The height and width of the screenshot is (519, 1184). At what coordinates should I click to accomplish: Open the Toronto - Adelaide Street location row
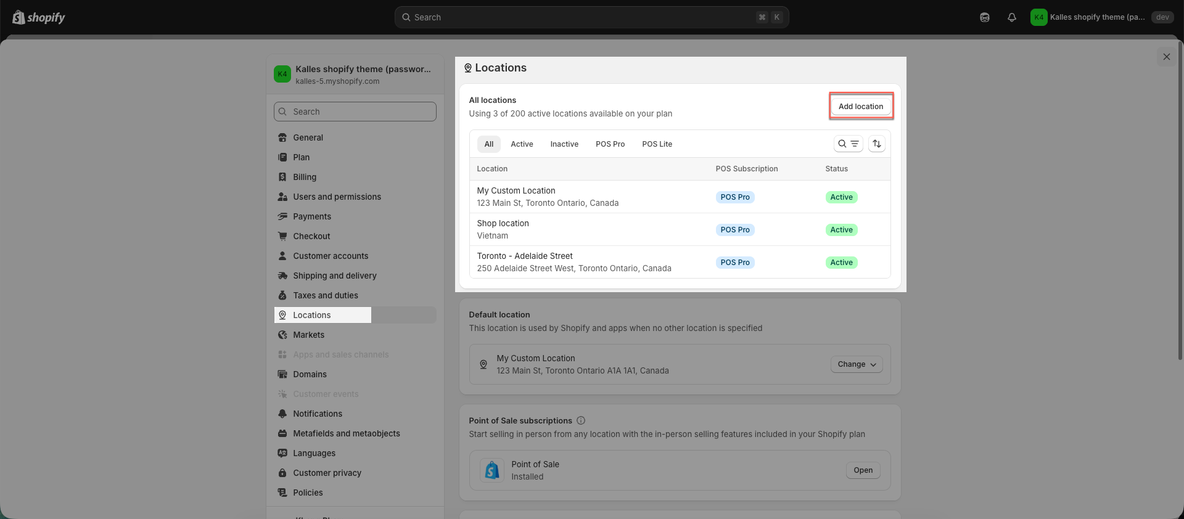(x=573, y=262)
